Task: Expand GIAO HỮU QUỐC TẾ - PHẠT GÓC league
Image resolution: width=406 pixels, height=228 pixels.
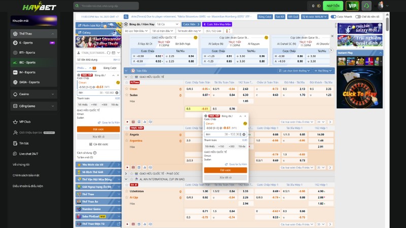Action: (126, 173)
